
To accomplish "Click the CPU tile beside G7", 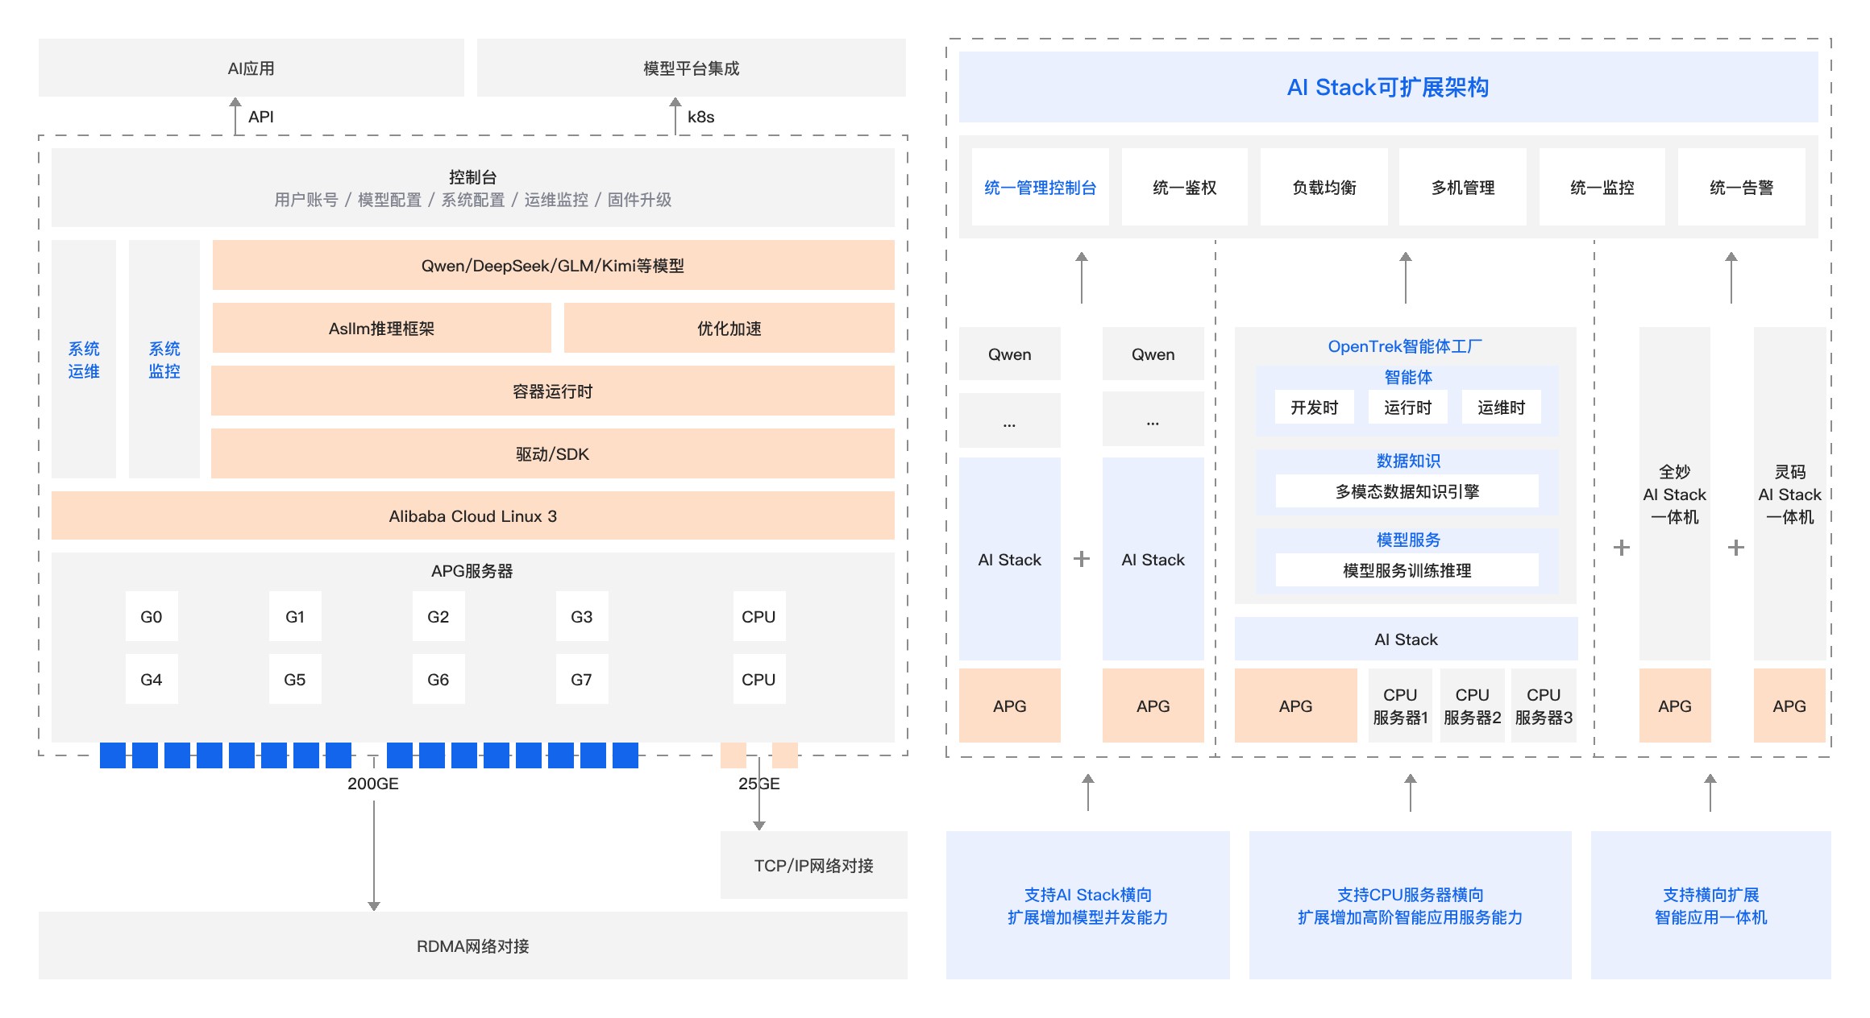I will 759,679.
